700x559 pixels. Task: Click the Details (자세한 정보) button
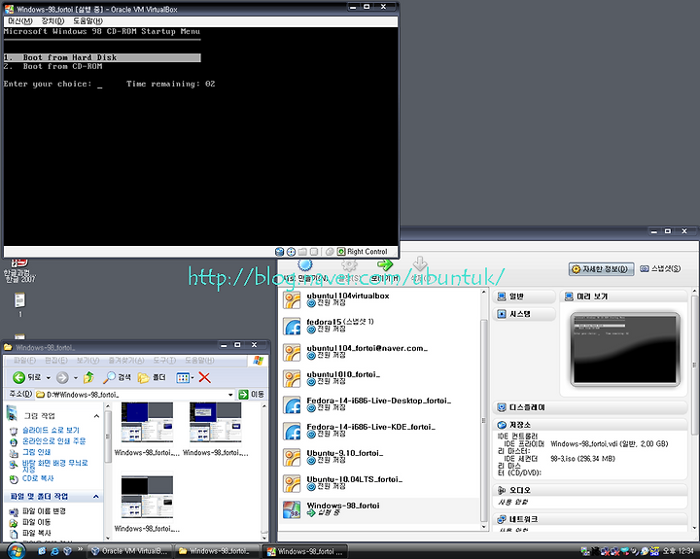click(x=602, y=269)
